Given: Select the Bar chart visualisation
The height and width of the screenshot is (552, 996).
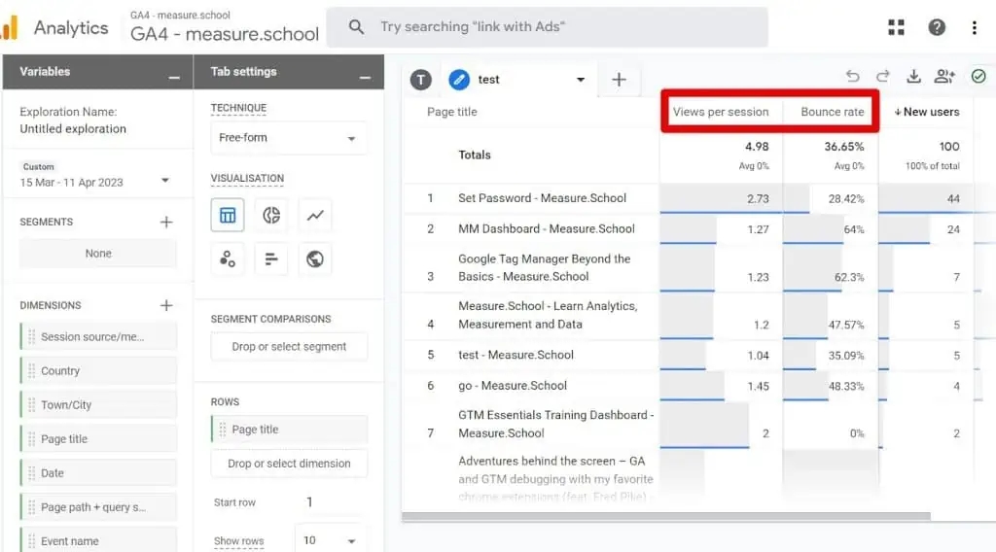Looking at the screenshot, I should pos(271,259).
